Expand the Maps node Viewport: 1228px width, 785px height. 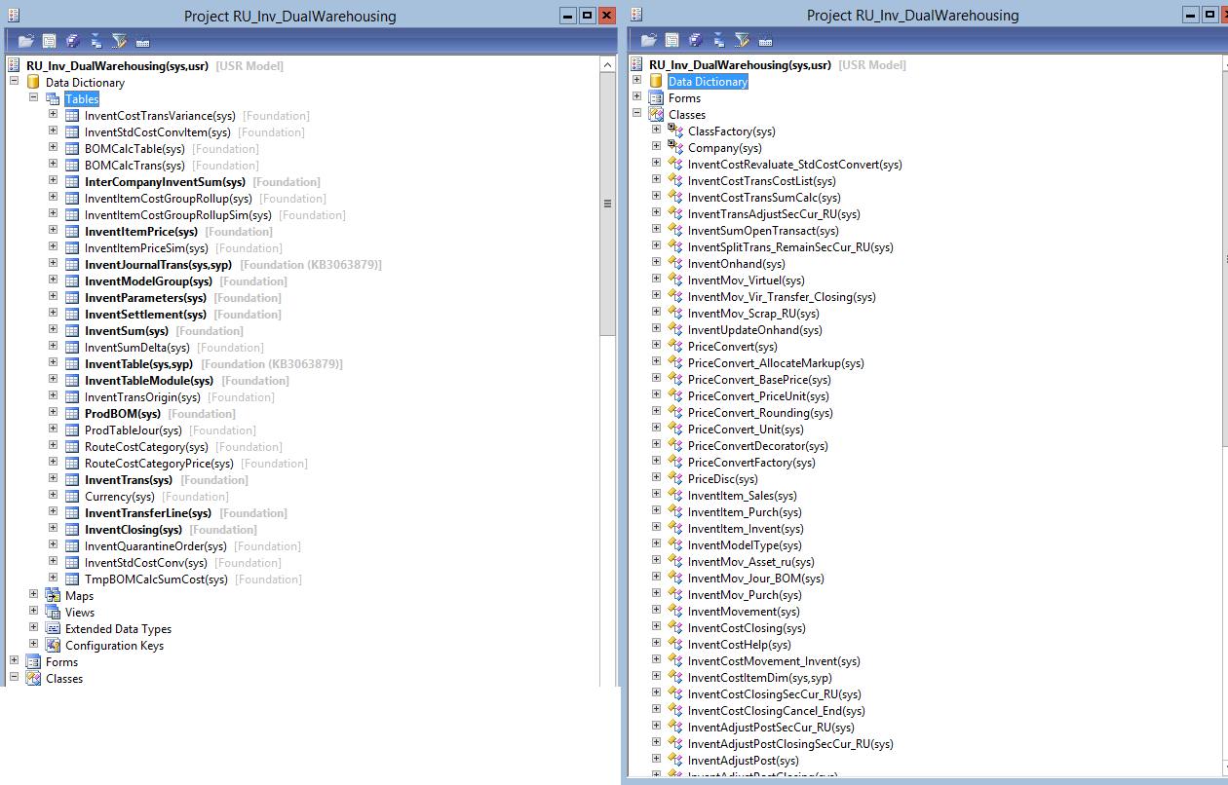click(x=34, y=595)
